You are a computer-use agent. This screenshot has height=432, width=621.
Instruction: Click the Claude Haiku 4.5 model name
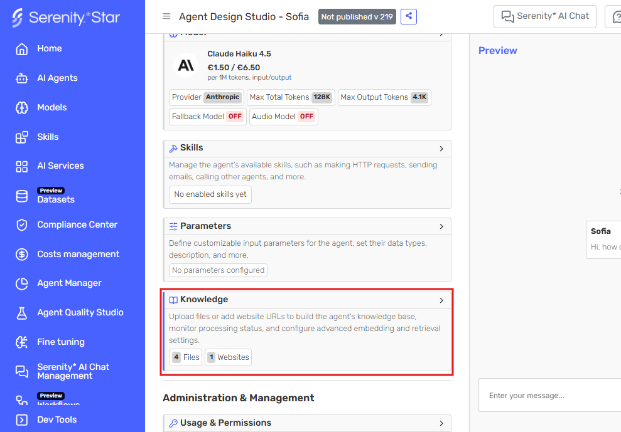point(239,54)
